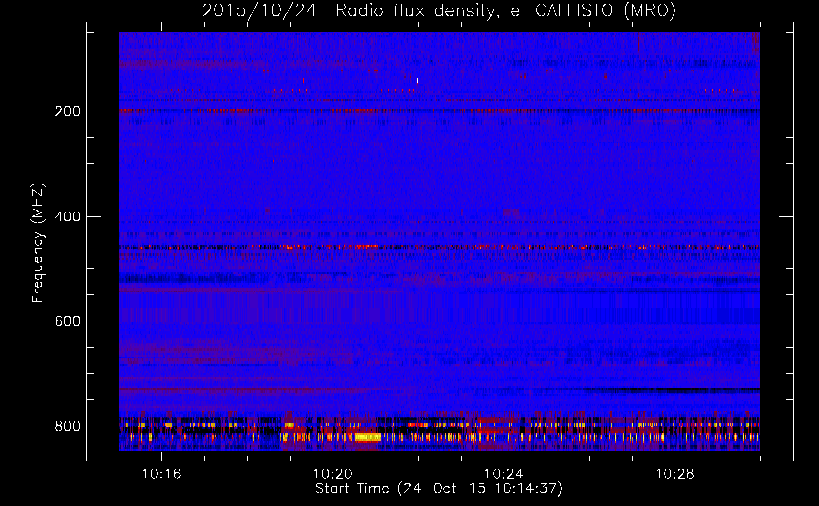Image resolution: width=819 pixels, height=506 pixels.
Task: Click the '10:16' time tick label
Action: click(x=161, y=474)
